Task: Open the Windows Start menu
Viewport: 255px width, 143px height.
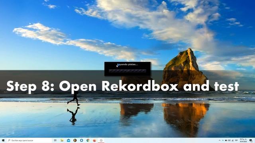Action: pos(3,140)
